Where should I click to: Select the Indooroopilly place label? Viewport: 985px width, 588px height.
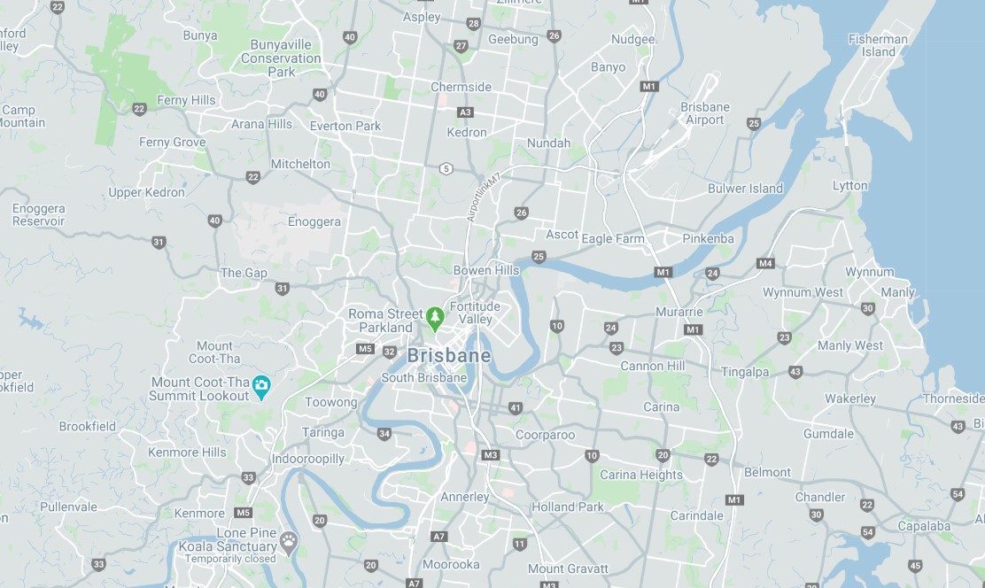(308, 459)
